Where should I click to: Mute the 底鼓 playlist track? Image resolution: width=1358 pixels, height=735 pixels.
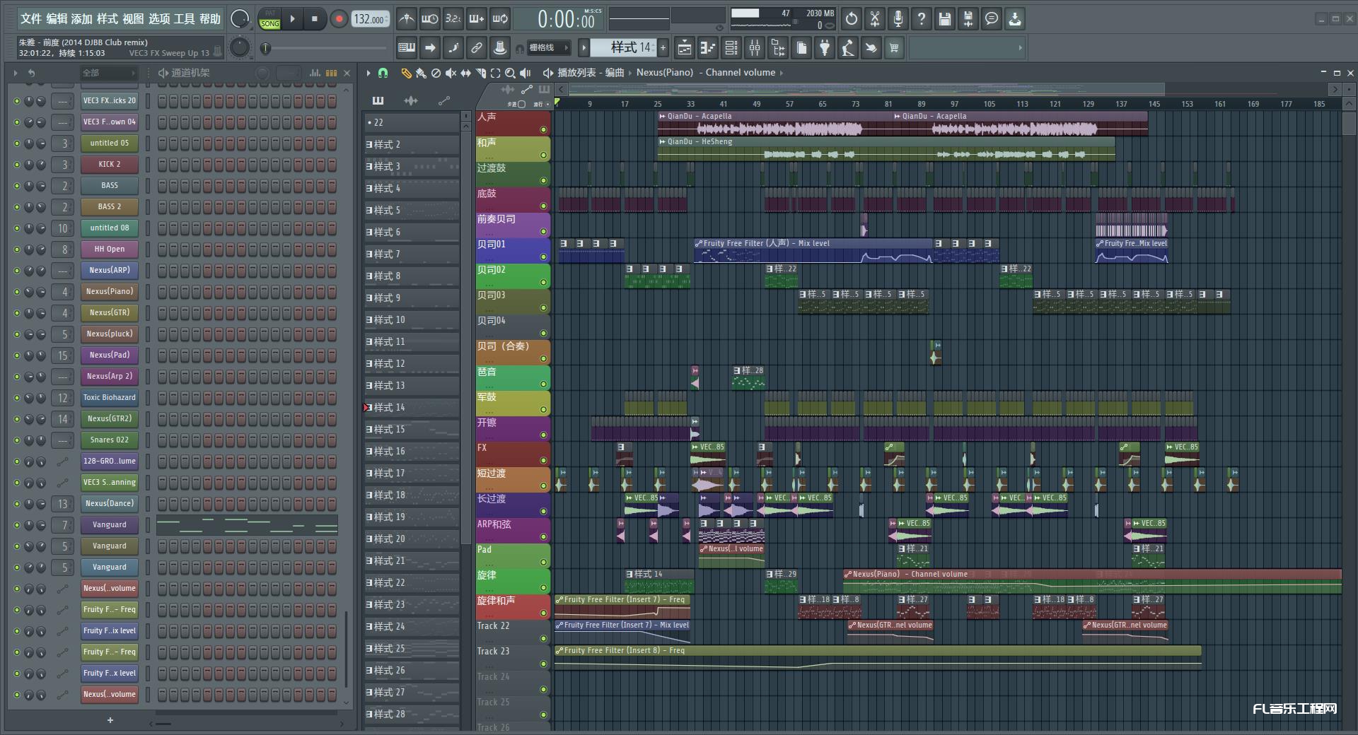pyautogui.click(x=543, y=206)
